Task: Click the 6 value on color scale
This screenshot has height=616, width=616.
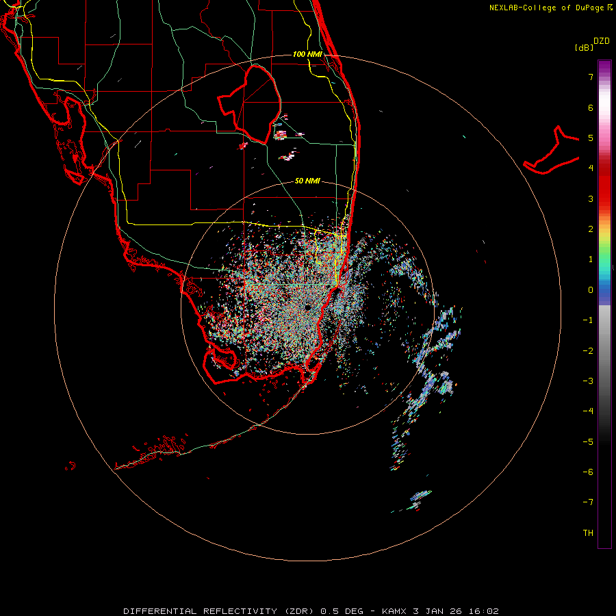Action: [x=591, y=107]
